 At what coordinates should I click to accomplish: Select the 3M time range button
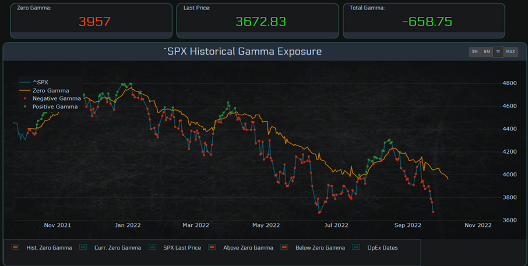coord(474,52)
